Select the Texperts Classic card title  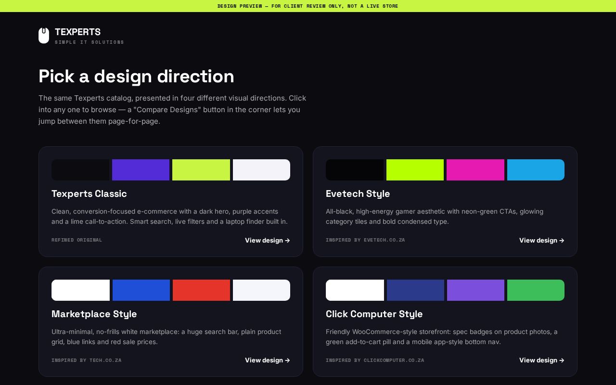(x=89, y=193)
